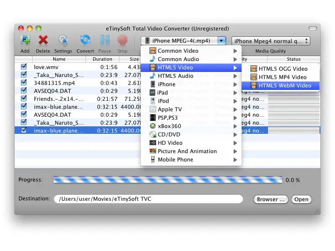The height and width of the screenshot is (251, 335).
Task: Click the red Delete icon
Action: coord(43,40)
